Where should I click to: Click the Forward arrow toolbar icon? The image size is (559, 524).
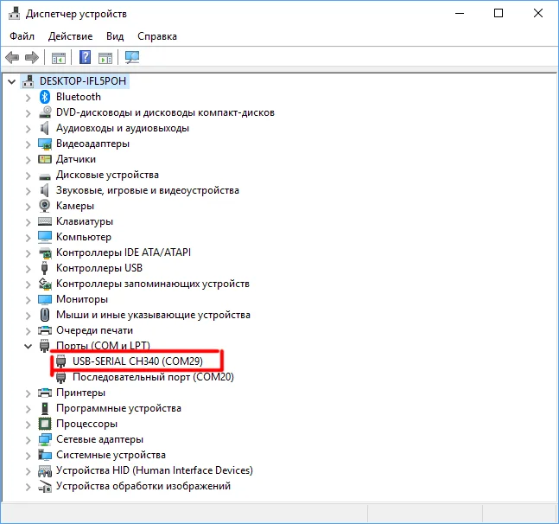coord(32,57)
